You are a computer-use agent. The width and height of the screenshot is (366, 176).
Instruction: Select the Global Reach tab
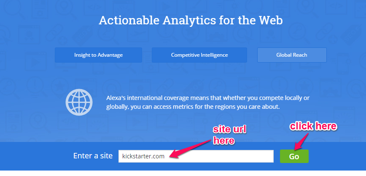coord(292,55)
